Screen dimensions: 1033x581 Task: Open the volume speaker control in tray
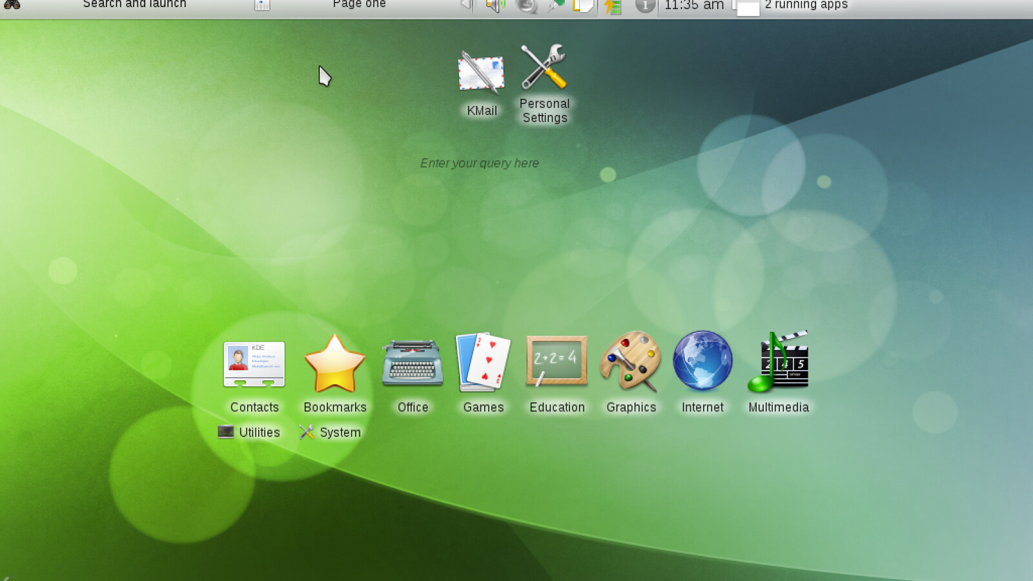pos(495,6)
